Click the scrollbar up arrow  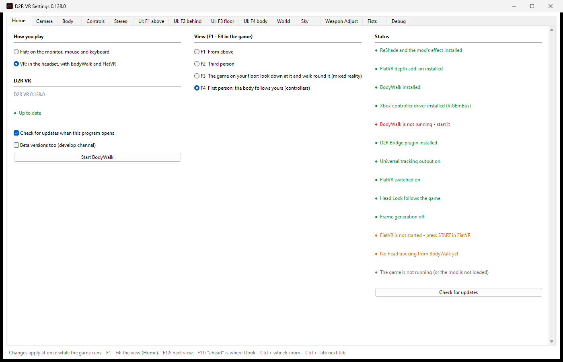point(552,30)
